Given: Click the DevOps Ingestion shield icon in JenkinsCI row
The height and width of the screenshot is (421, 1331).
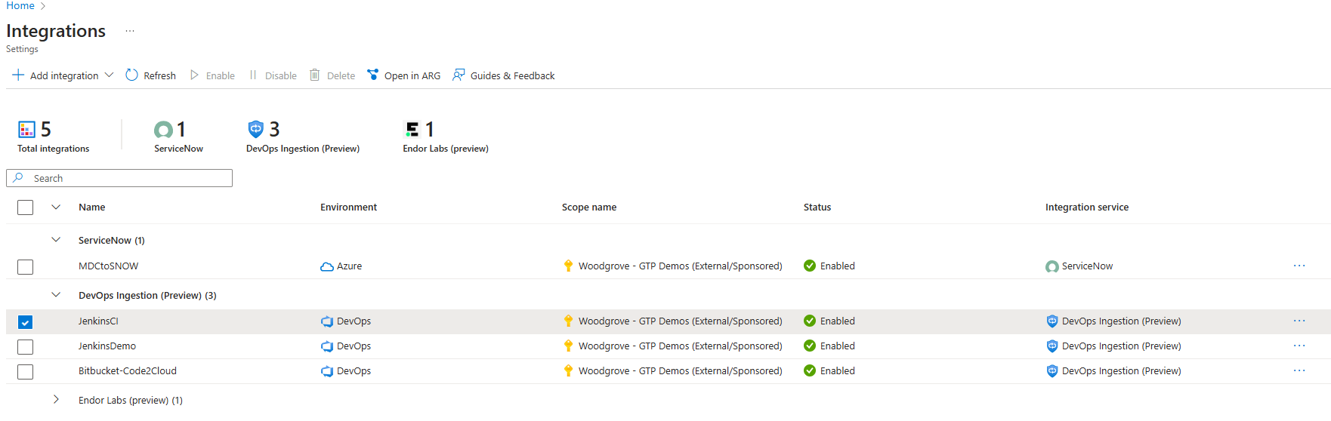Looking at the screenshot, I should click(1052, 321).
